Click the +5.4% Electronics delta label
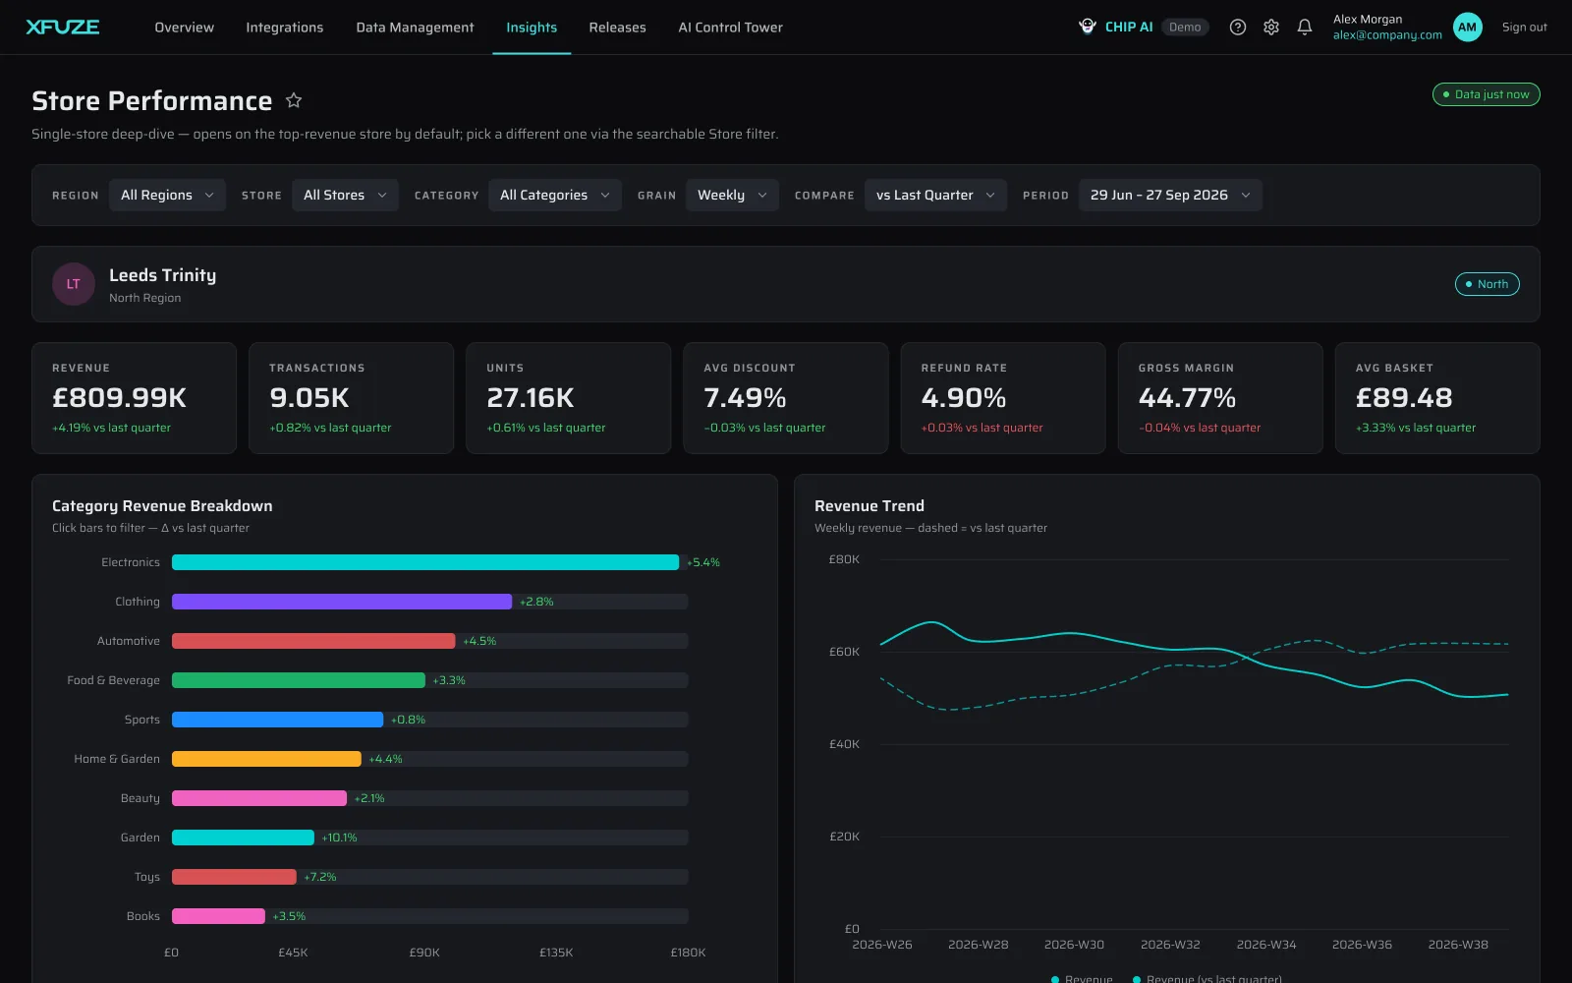 [703, 562]
